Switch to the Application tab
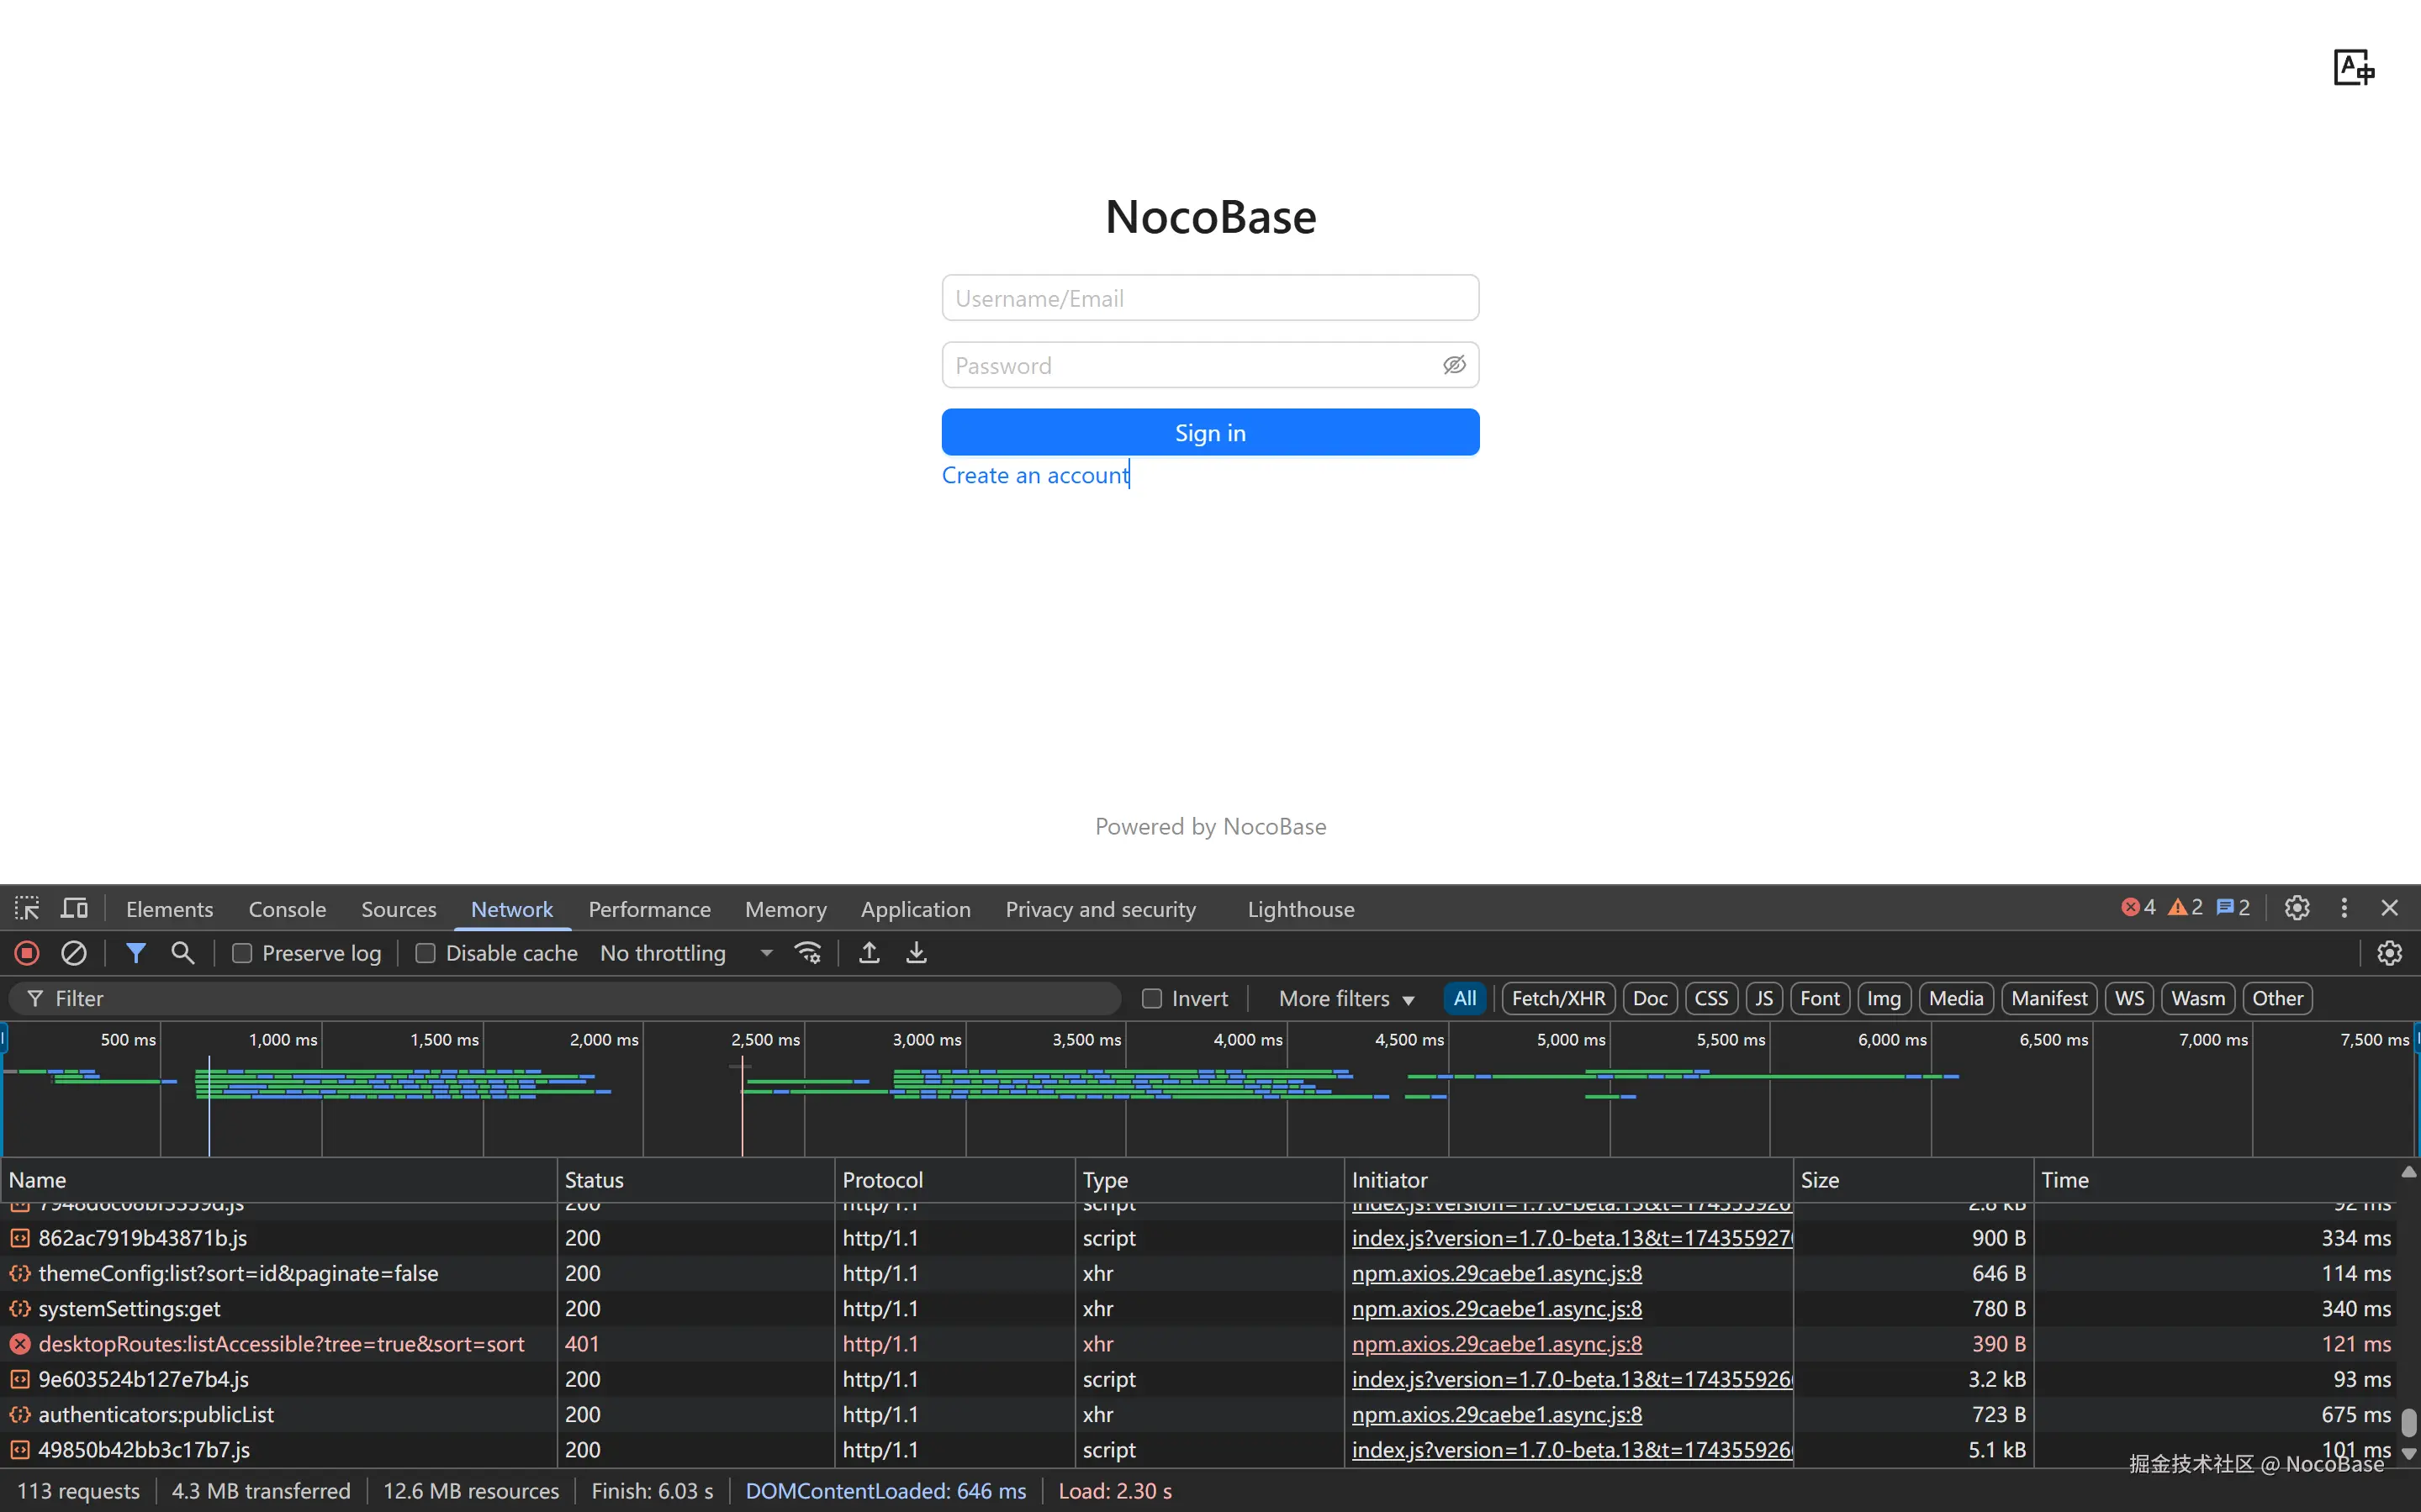 pos(916,909)
